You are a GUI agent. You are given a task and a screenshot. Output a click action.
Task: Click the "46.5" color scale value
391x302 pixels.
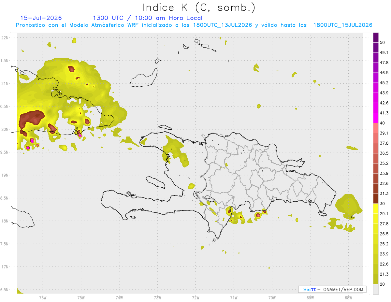[384, 73]
